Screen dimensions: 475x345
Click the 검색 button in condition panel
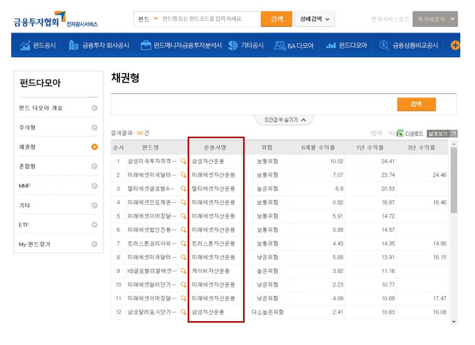coord(416,104)
